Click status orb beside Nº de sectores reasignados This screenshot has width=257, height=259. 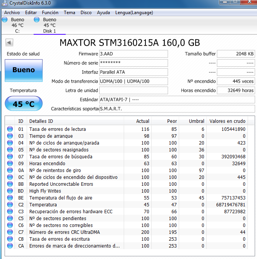click(x=10, y=150)
